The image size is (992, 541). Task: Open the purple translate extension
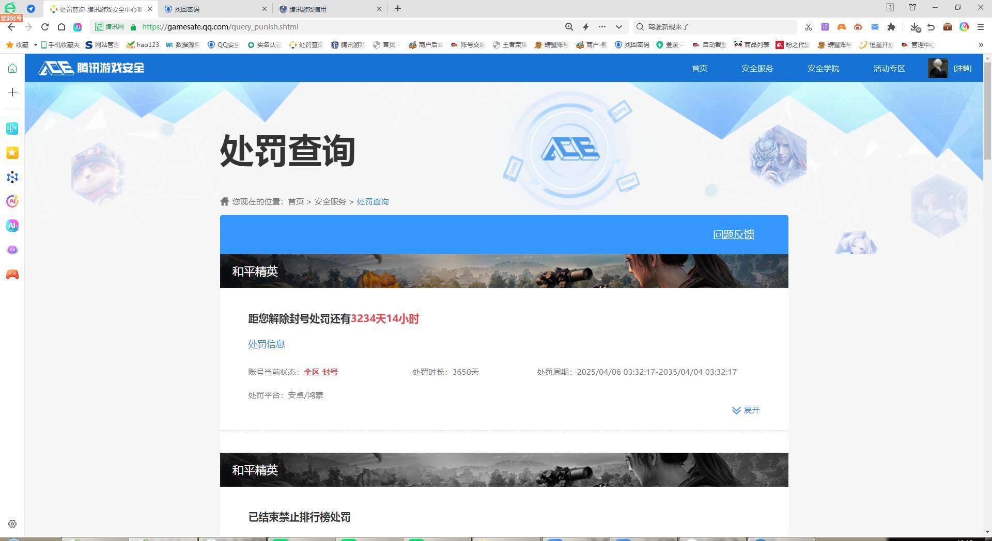click(825, 27)
